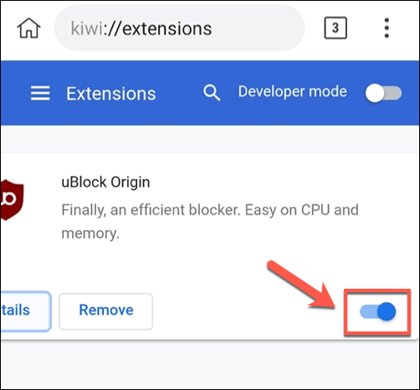Go to the browser home page icon
Screen dimensions: 420x390
click(28, 28)
